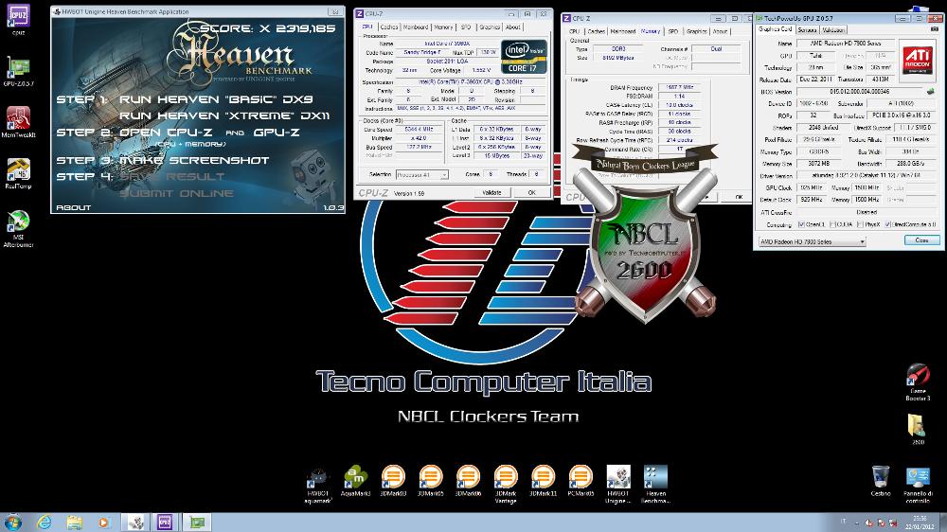Open Mainboard tab in left CPU-Z window
The width and height of the screenshot is (947, 532).
(x=416, y=27)
